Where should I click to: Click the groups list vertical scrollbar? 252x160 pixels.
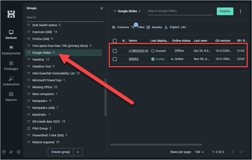click(x=105, y=97)
